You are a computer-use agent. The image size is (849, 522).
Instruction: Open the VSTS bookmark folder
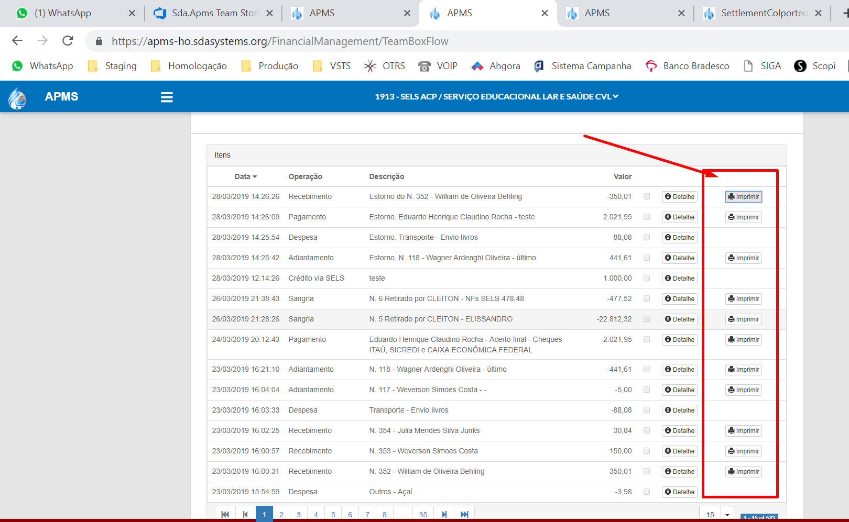click(332, 66)
